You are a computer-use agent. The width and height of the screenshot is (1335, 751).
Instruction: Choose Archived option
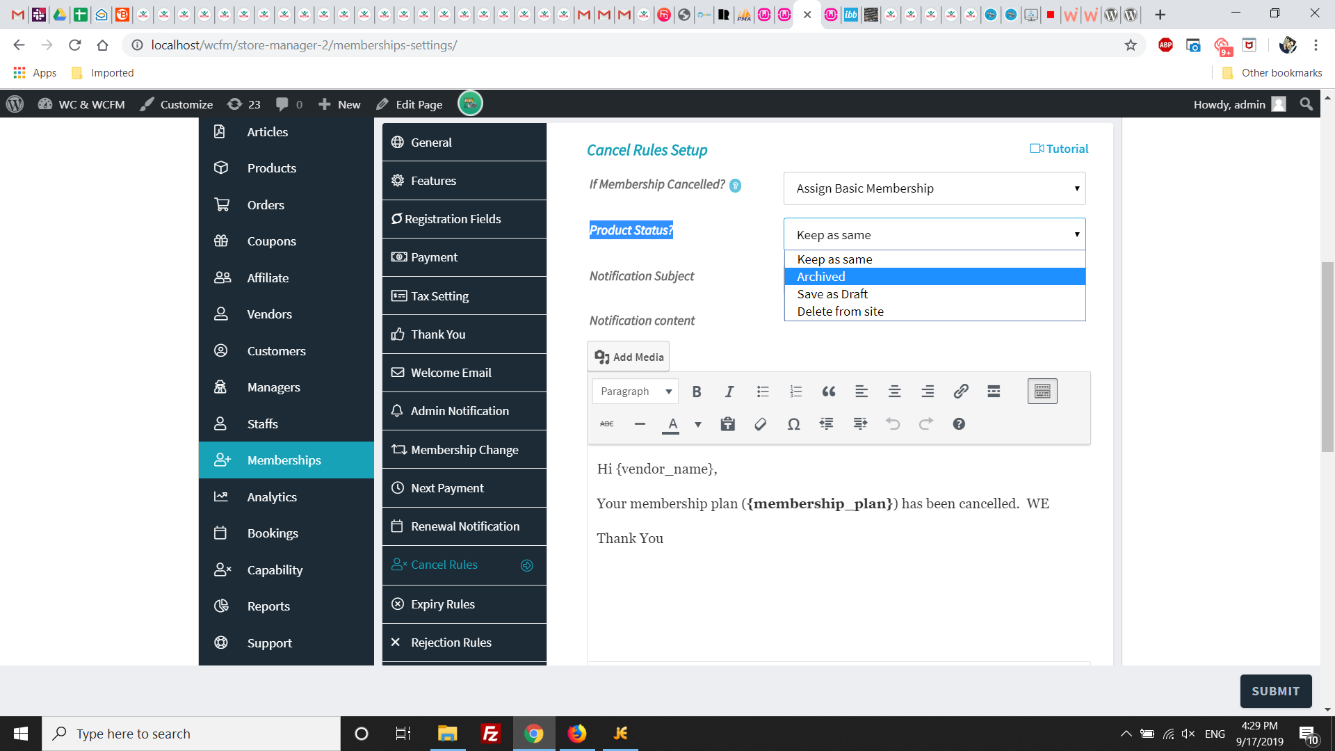[934, 277]
